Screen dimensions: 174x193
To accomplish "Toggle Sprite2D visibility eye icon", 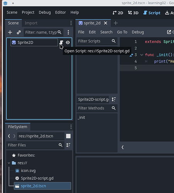I will click(x=68, y=42).
